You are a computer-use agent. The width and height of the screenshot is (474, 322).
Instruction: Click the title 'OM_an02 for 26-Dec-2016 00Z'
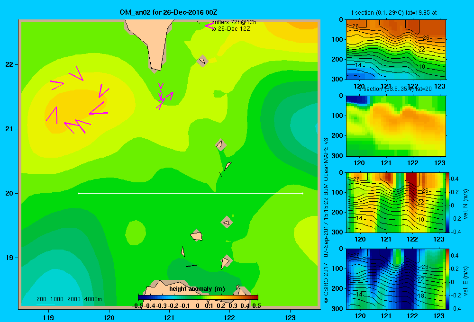click(x=168, y=12)
